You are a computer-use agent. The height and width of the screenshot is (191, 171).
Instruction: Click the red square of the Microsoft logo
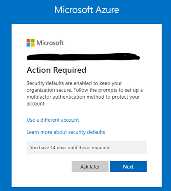[x=28, y=40]
